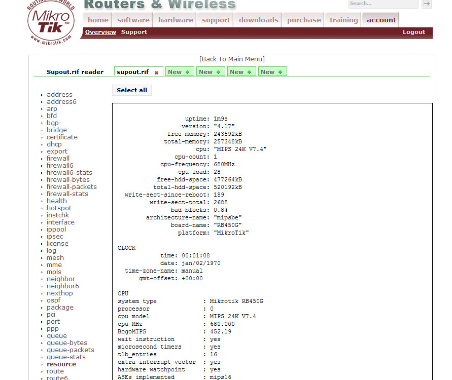452x380 pixels.
Task: Open the ppp section
Action: pos(53,329)
